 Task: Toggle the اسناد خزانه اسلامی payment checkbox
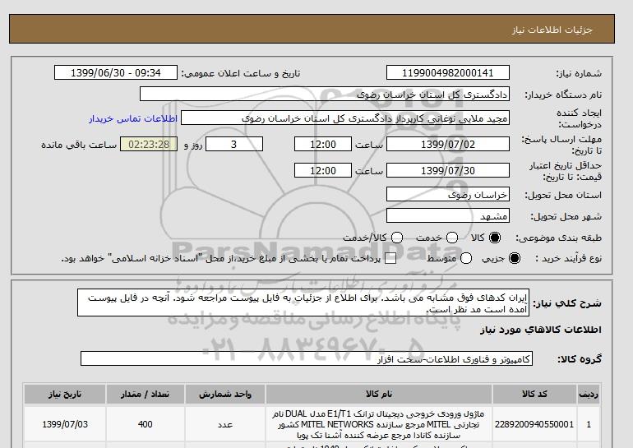[x=390, y=259]
